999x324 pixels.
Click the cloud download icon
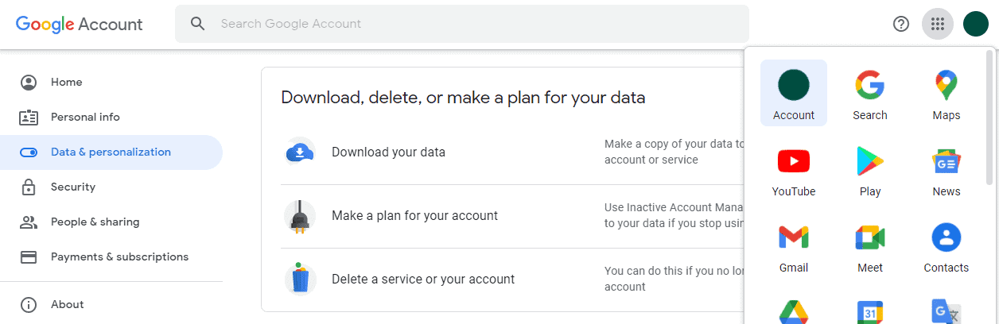300,152
